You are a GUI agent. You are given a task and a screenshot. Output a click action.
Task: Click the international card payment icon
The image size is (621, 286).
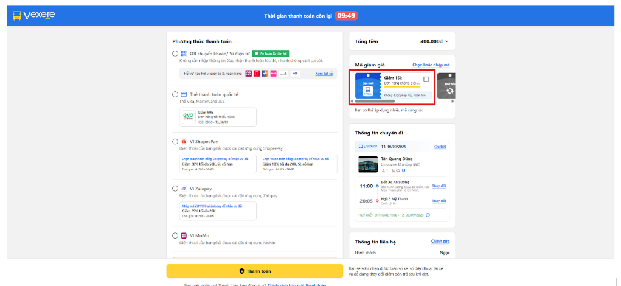tap(184, 94)
